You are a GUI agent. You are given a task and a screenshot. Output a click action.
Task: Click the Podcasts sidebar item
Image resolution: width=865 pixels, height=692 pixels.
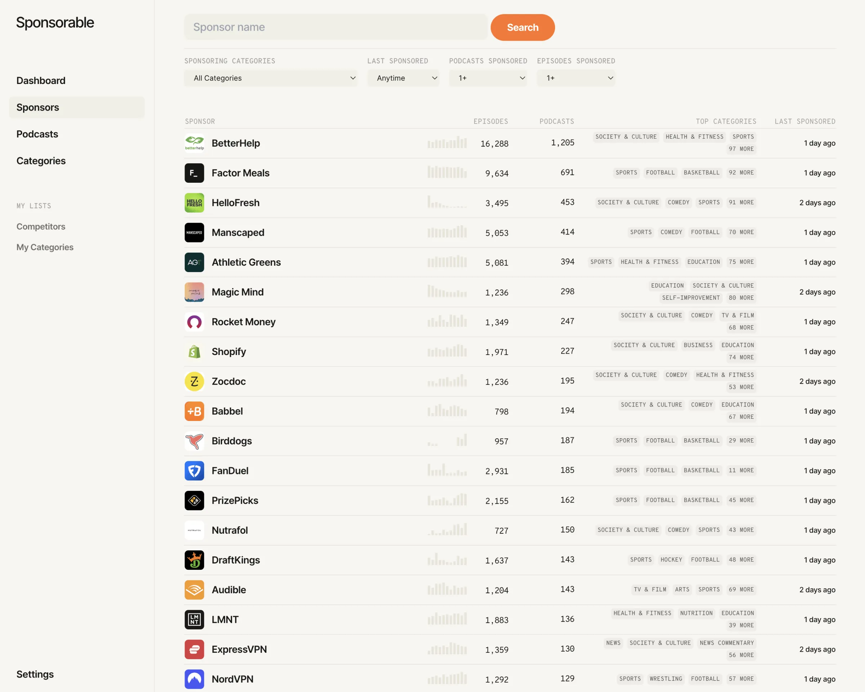37,133
